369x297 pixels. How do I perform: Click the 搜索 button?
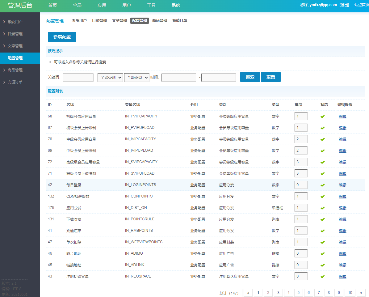[x=250, y=77]
